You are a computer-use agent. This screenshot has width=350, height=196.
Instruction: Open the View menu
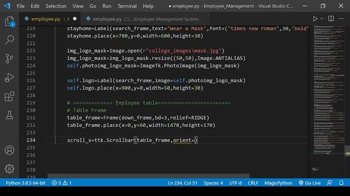[x=78, y=6]
